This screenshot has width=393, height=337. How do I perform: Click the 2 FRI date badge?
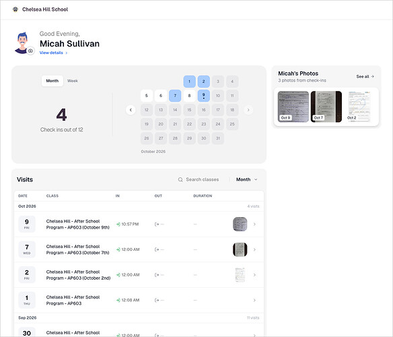pos(27,275)
